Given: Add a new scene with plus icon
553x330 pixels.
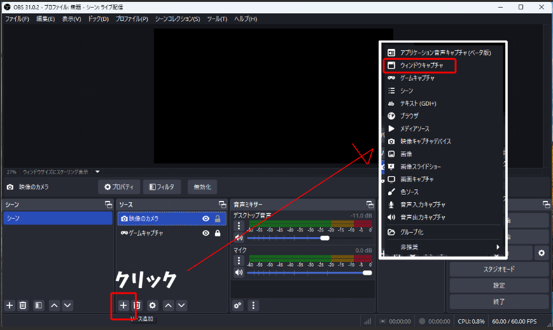Looking at the screenshot, I should coord(10,305).
